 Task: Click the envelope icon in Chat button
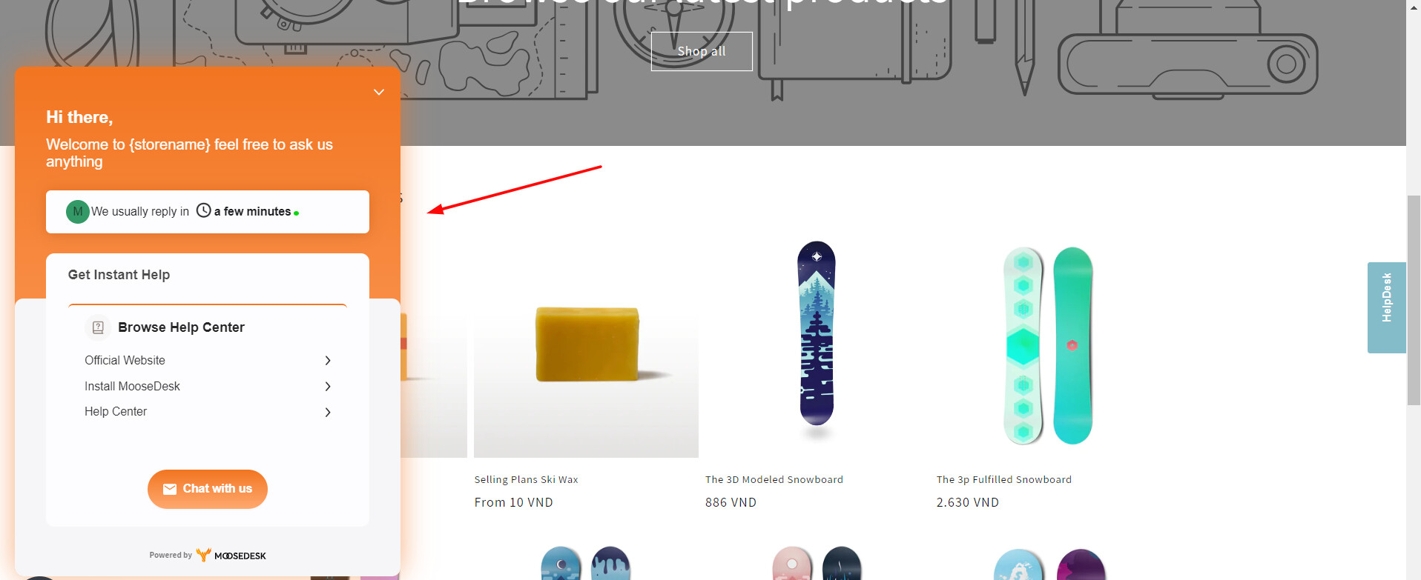170,489
